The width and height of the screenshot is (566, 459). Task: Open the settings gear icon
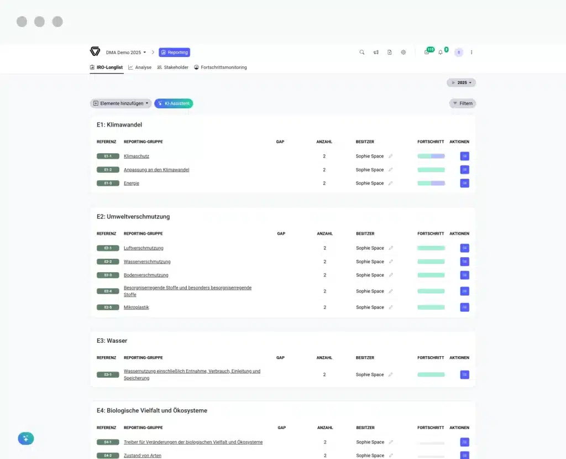coord(403,53)
